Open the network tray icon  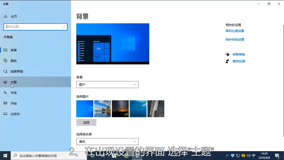pos(238,156)
